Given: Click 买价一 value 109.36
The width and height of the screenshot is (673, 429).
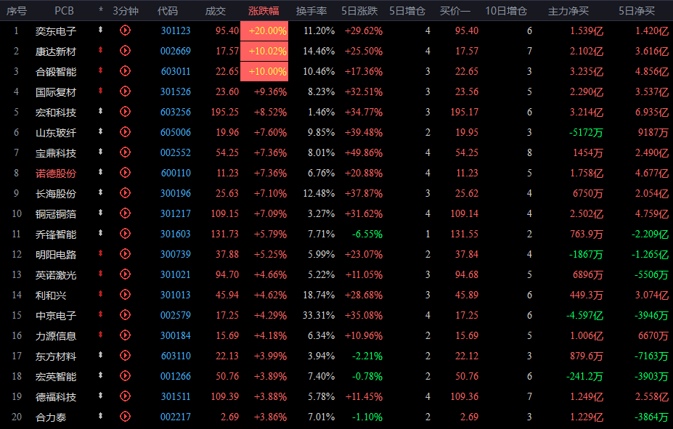Looking at the screenshot, I should coord(465,396).
